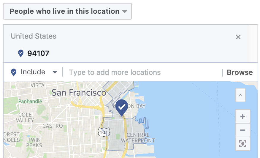The width and height of the screenshot is (260, 158).
Task: Remove United States with the X icon
Action: [238, 37]
